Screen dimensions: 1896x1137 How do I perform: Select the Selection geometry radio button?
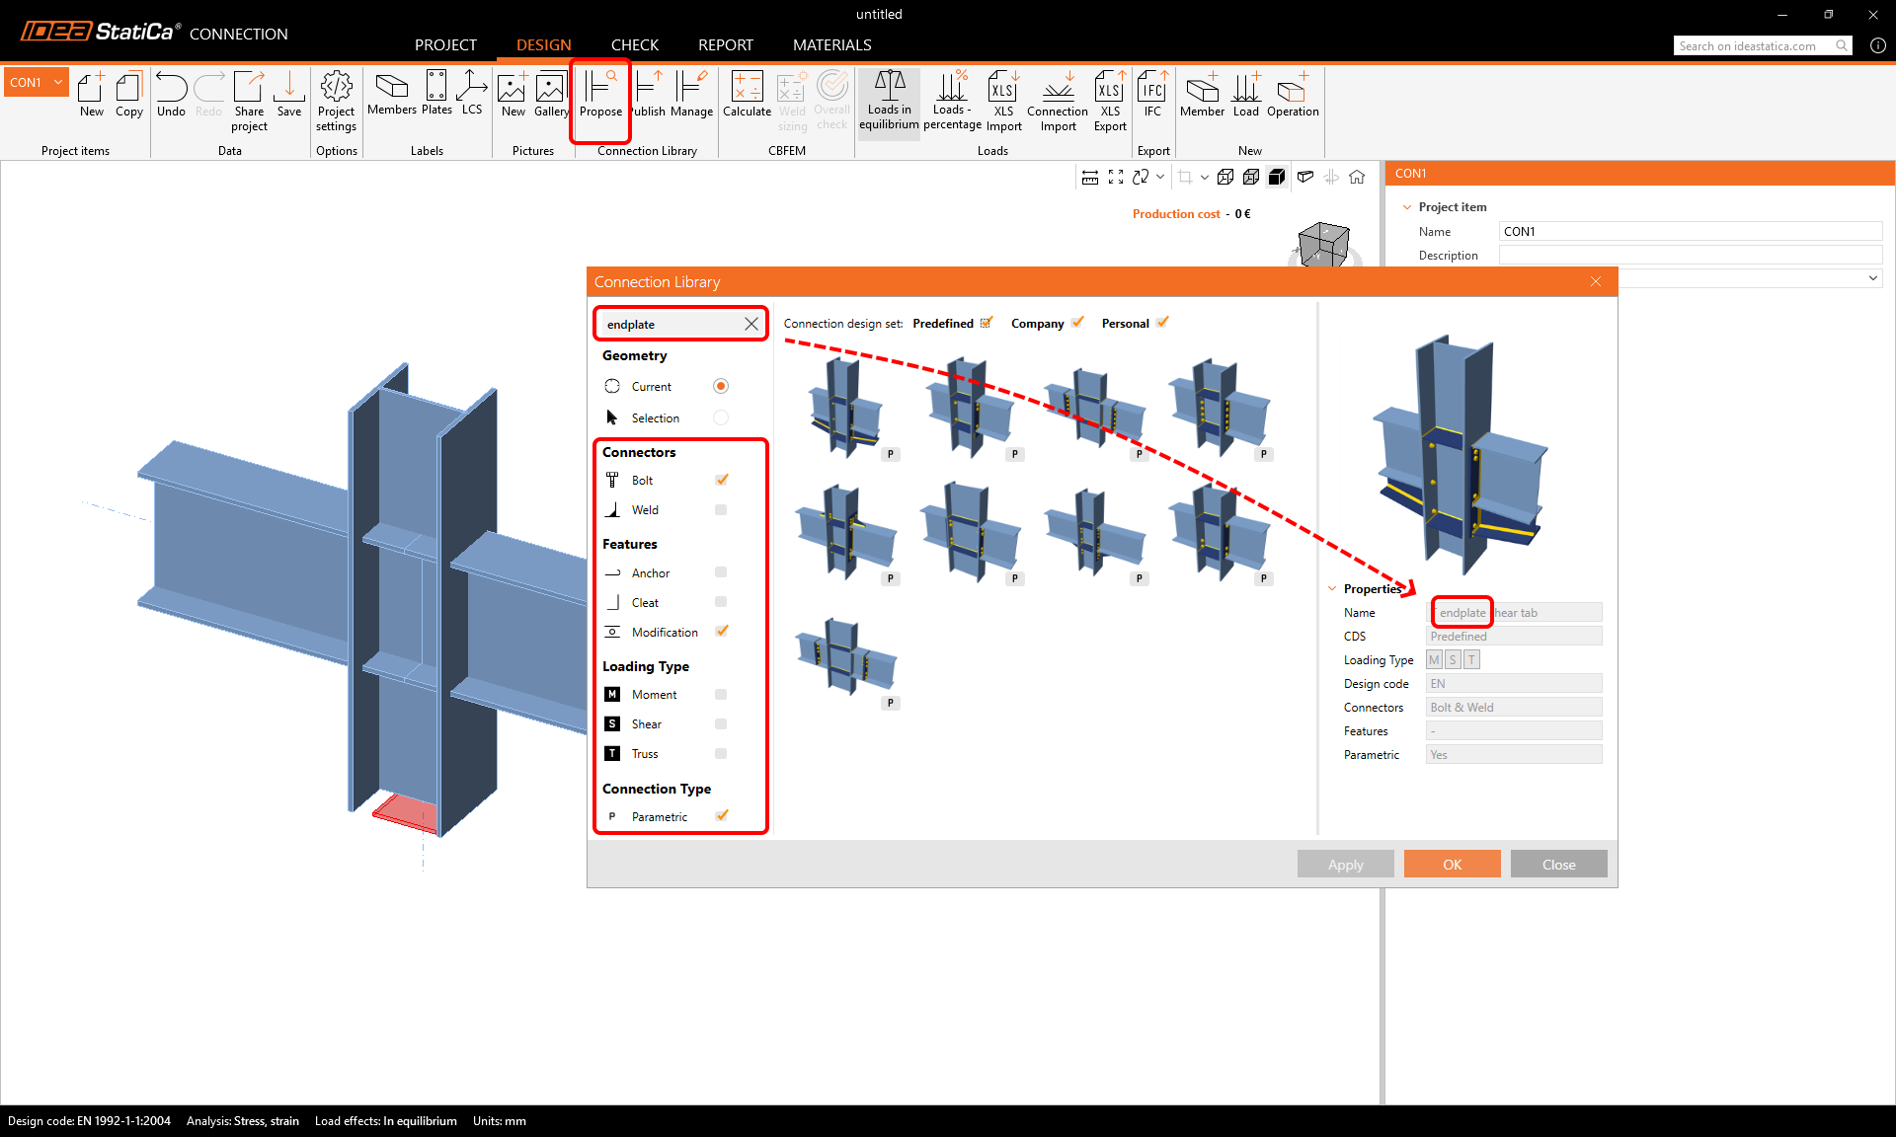click(721, 418)
